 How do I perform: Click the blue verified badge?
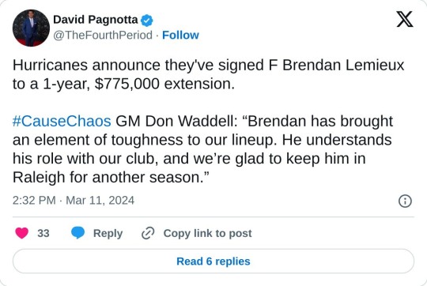tap(147, 21)
